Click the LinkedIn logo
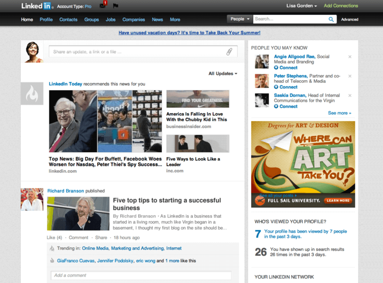Screen dimensions: 383x283 point(36,6)
